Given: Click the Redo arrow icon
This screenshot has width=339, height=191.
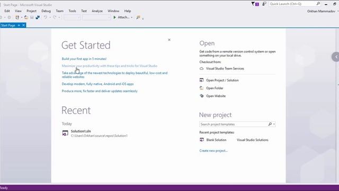Looking at the screenshot, I should pyautogui.click(x=55, y=18).
